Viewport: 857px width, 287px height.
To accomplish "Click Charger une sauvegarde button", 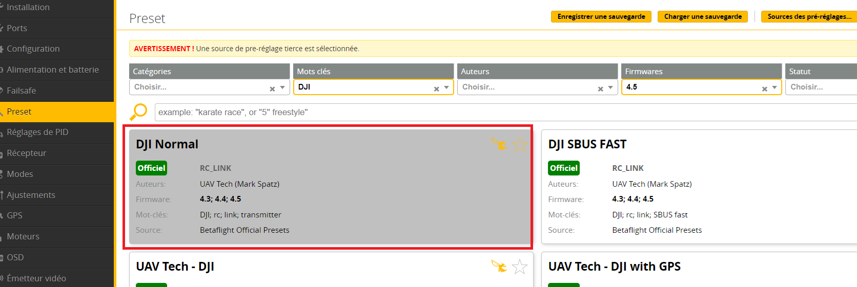I will [x=703, y=16].
